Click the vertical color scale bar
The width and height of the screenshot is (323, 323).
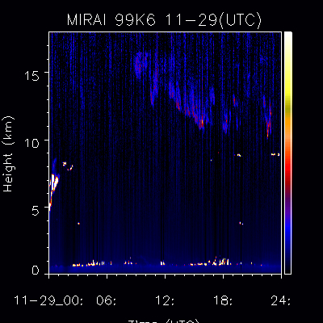288,153
